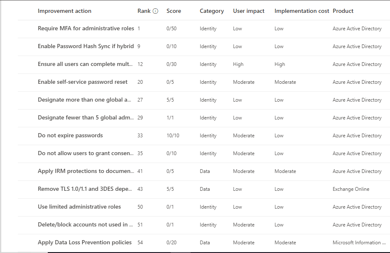390x253 pixels.
Task: Open Apply IRM protections to documents action
Action: (86, 171)
